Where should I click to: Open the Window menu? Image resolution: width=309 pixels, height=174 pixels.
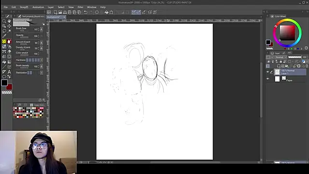[x=92, y=7]
